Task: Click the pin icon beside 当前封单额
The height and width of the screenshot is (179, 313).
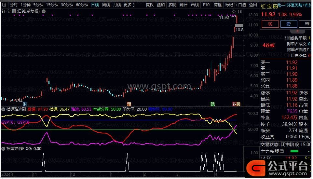Action: point(285,38)
